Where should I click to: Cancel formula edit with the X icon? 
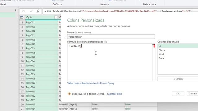click(24, 11)
